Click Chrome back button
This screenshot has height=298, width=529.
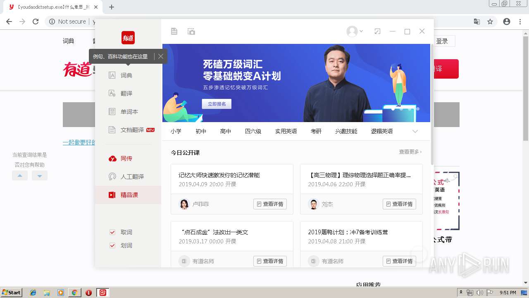click(9, 22)
